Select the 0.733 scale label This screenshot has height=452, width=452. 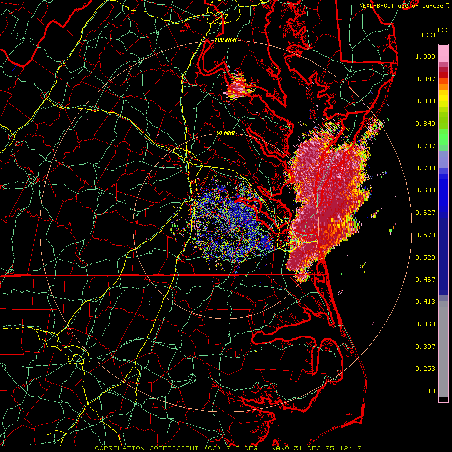(x=425, y=168)
